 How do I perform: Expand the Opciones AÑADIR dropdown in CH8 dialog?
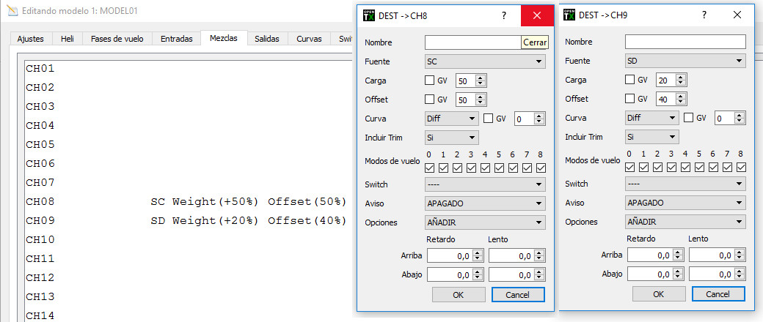(x=485, y=222)
